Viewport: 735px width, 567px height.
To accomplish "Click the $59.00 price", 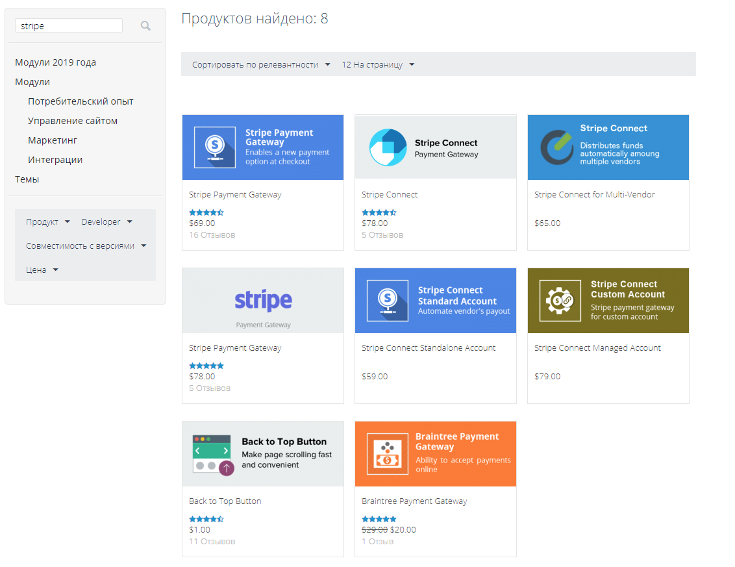I will point(375,377).
